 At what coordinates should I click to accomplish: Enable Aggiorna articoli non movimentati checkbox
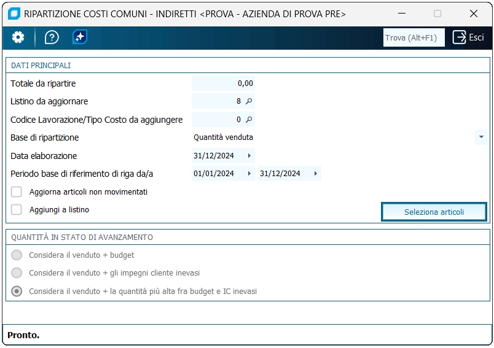(x=17, y=191)
